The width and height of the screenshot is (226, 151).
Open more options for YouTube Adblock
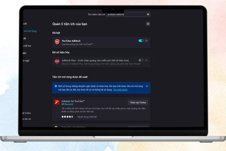pos(146,41)
